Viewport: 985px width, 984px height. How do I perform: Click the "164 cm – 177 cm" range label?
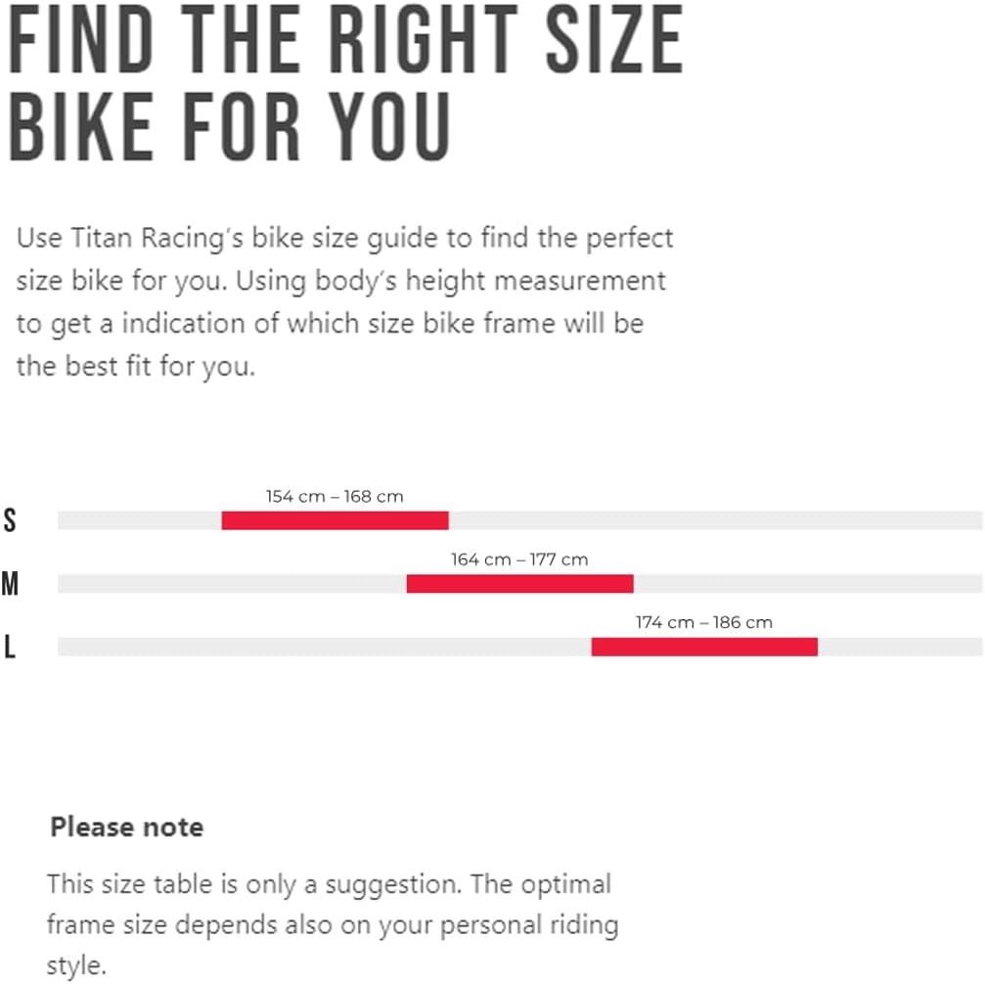(x=519, y=560)
